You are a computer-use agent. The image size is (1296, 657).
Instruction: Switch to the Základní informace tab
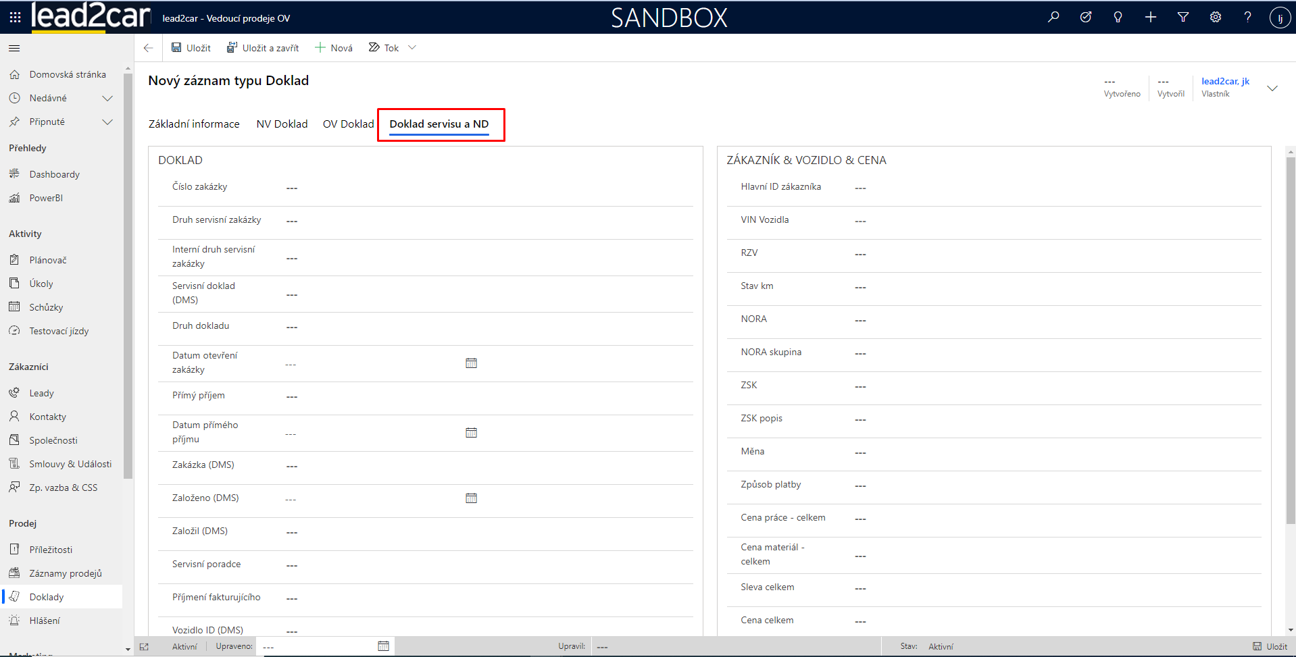tap(194, 124)
